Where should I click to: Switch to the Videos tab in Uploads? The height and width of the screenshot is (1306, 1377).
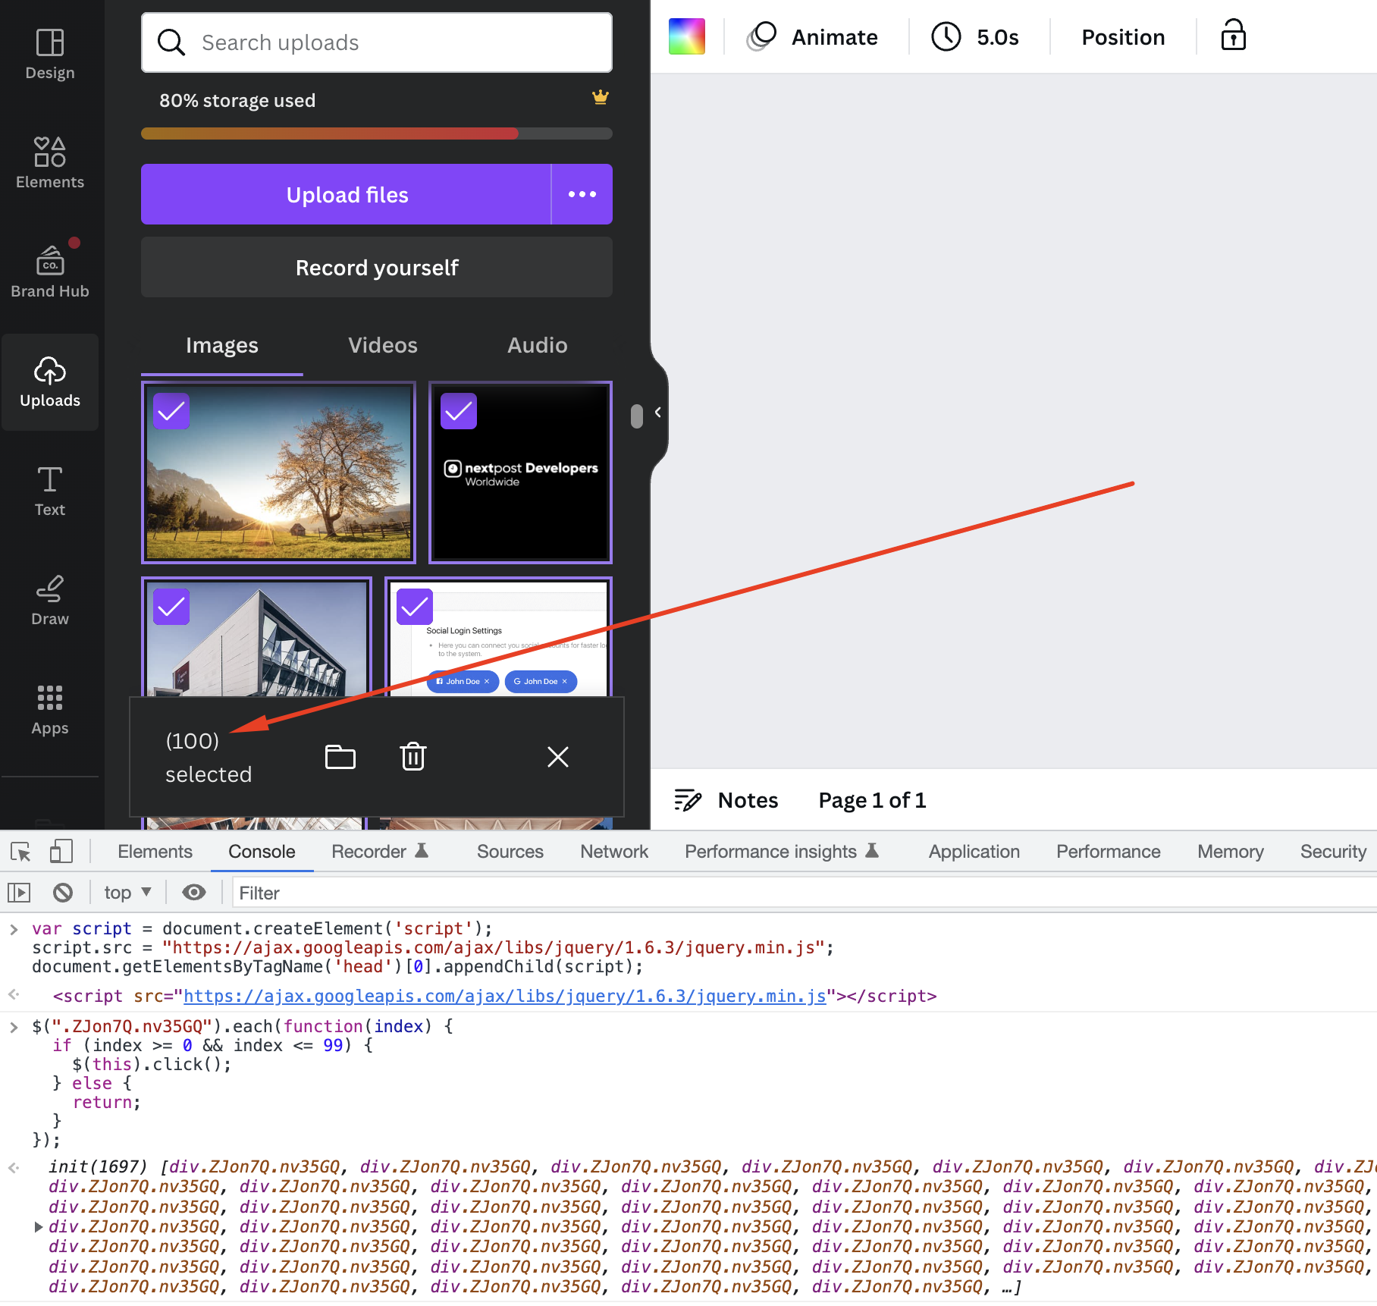coord(382,345)
